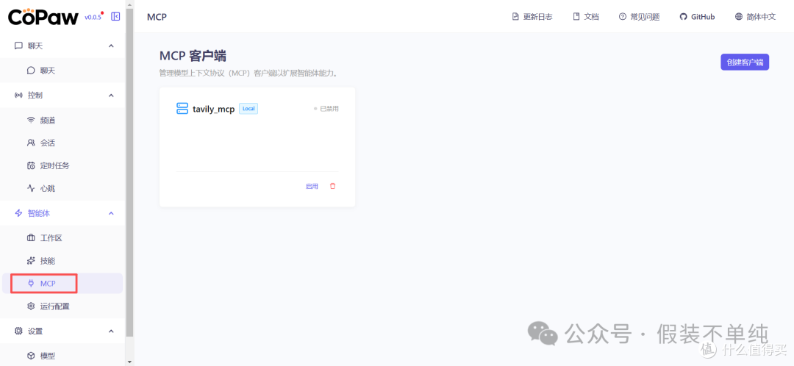Image resolution: width=794 pixels, height=366 pixels.
Task: Click the Local tag on tavily_mcp
Action: pyautogui.click(x=248, y=108)
